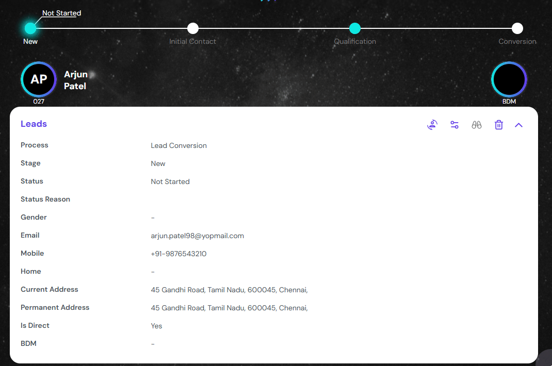This screenshot has height=366, width=552.
Task: Click the Current Address value
Action: [x=229, y=290]
